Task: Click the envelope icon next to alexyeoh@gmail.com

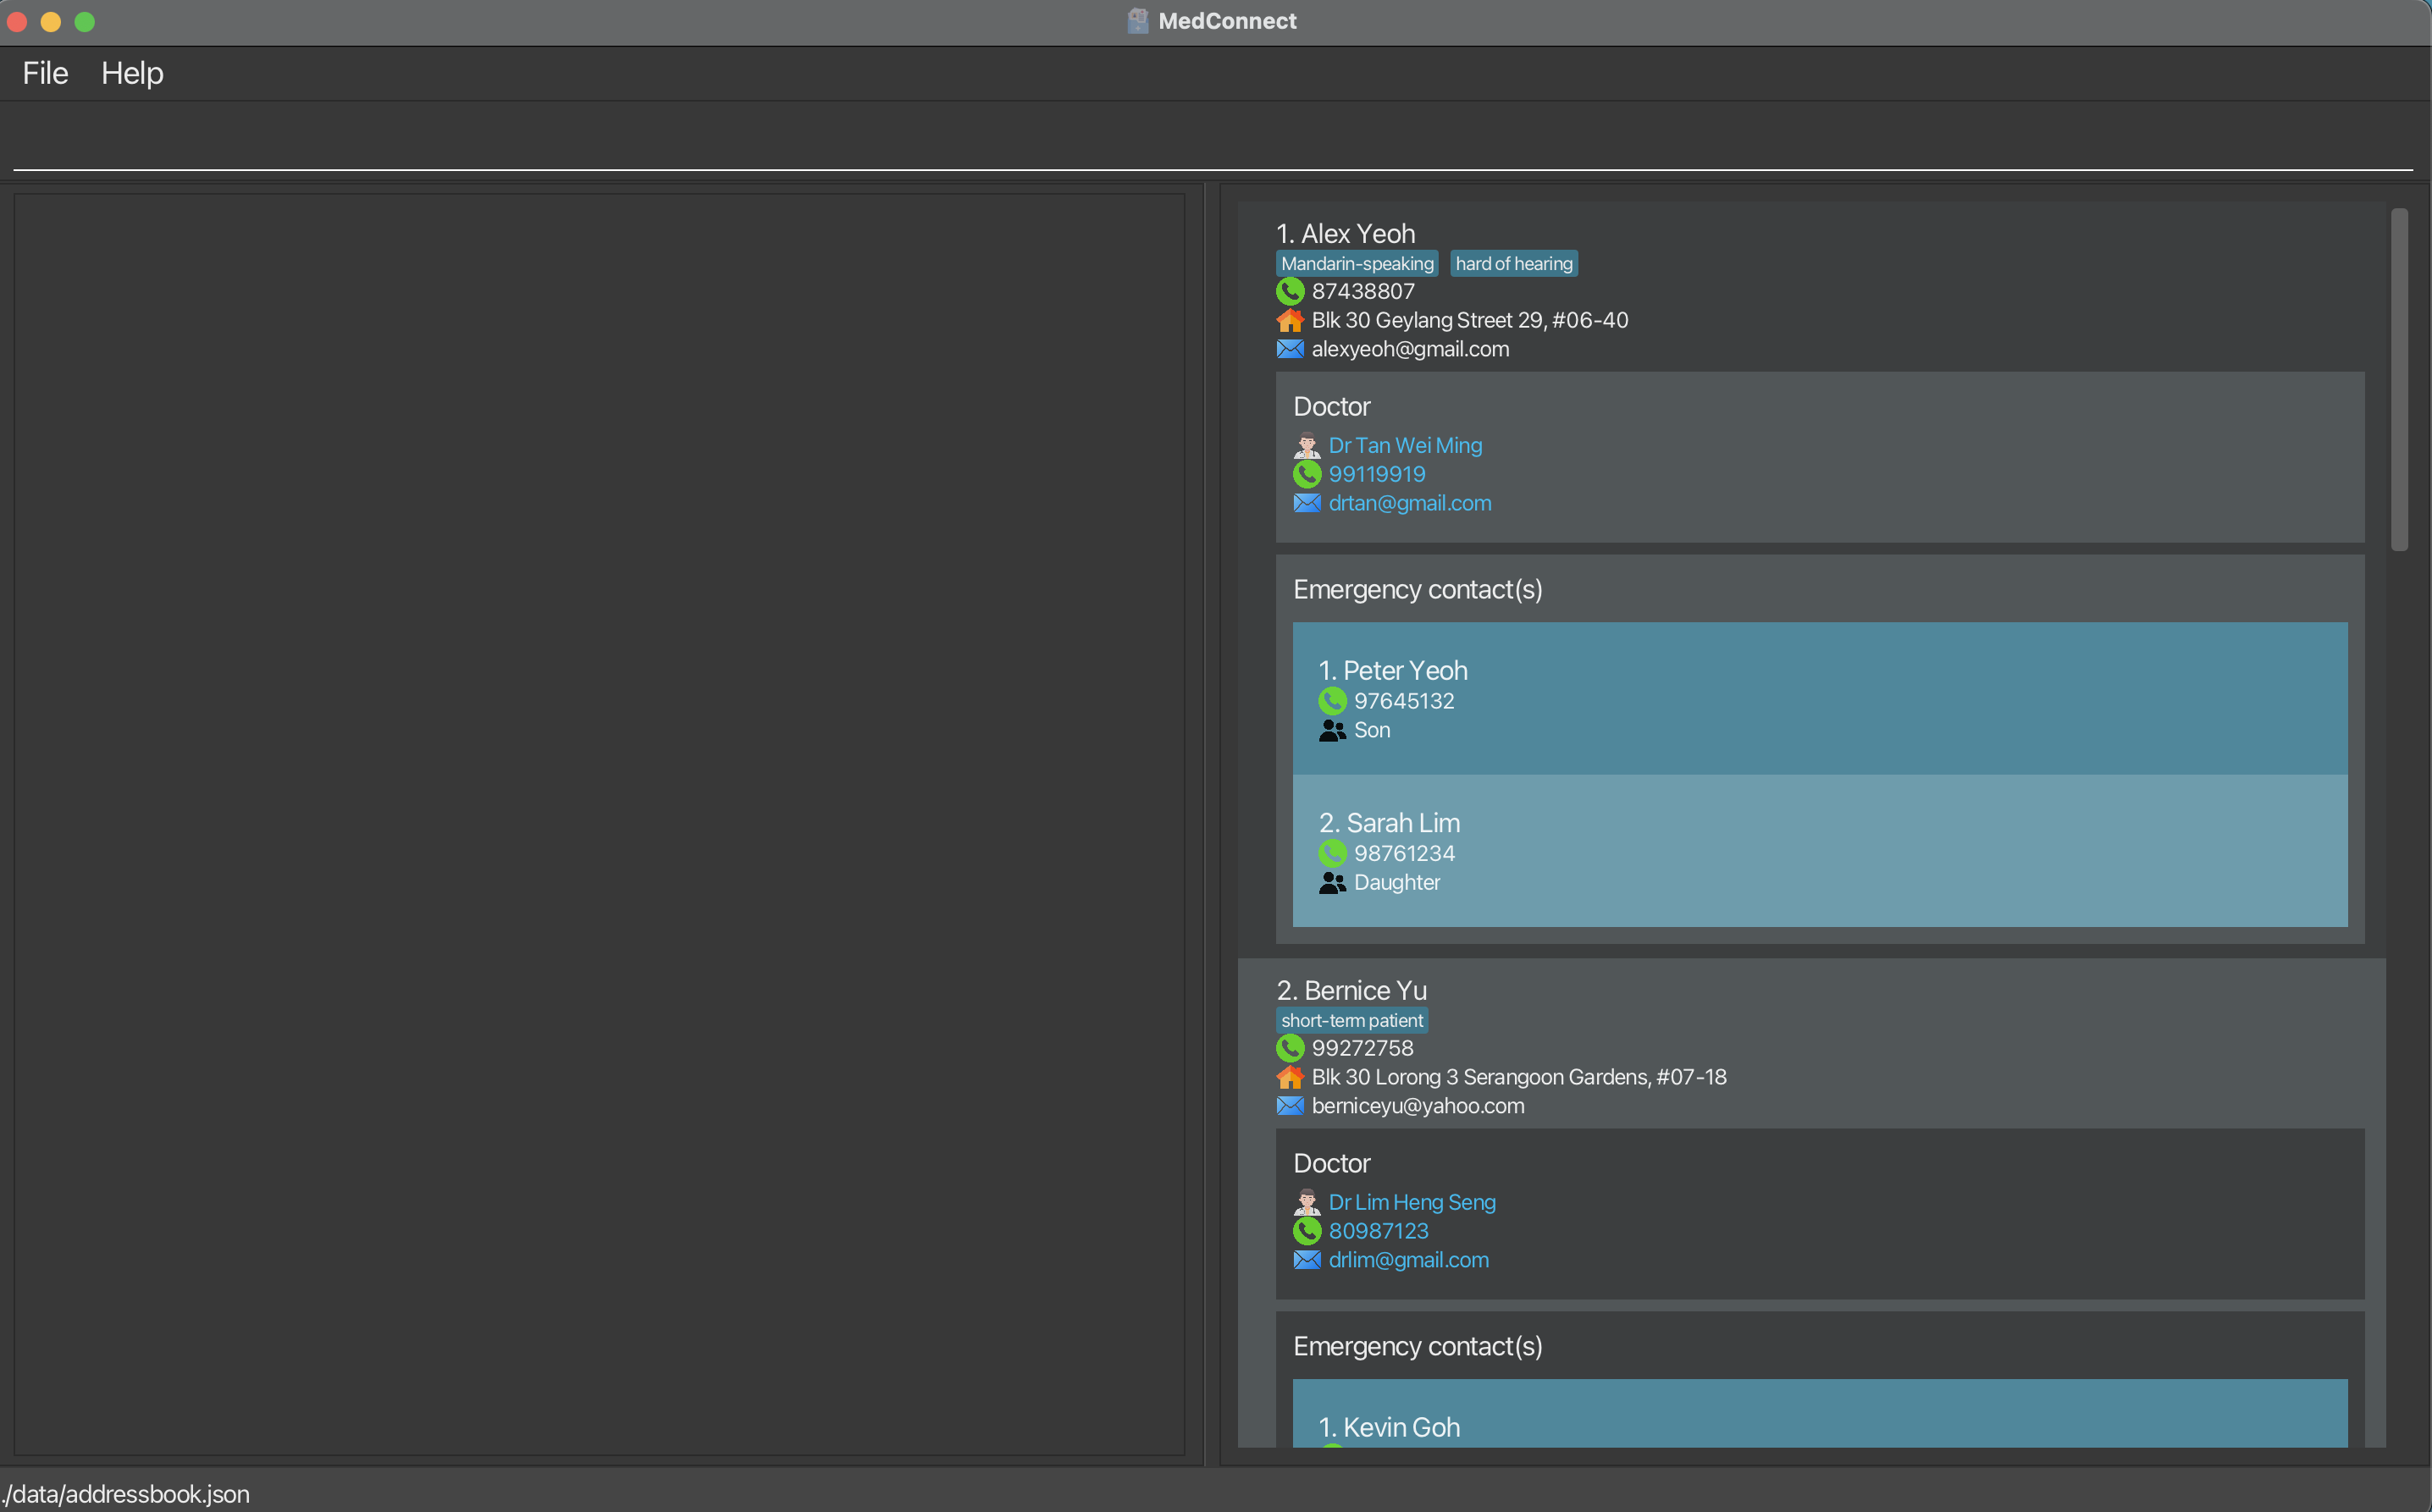Action: (1290, 349)
